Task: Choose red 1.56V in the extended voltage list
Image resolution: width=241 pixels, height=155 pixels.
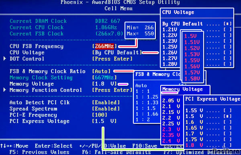Action: (x=192, y=66)
